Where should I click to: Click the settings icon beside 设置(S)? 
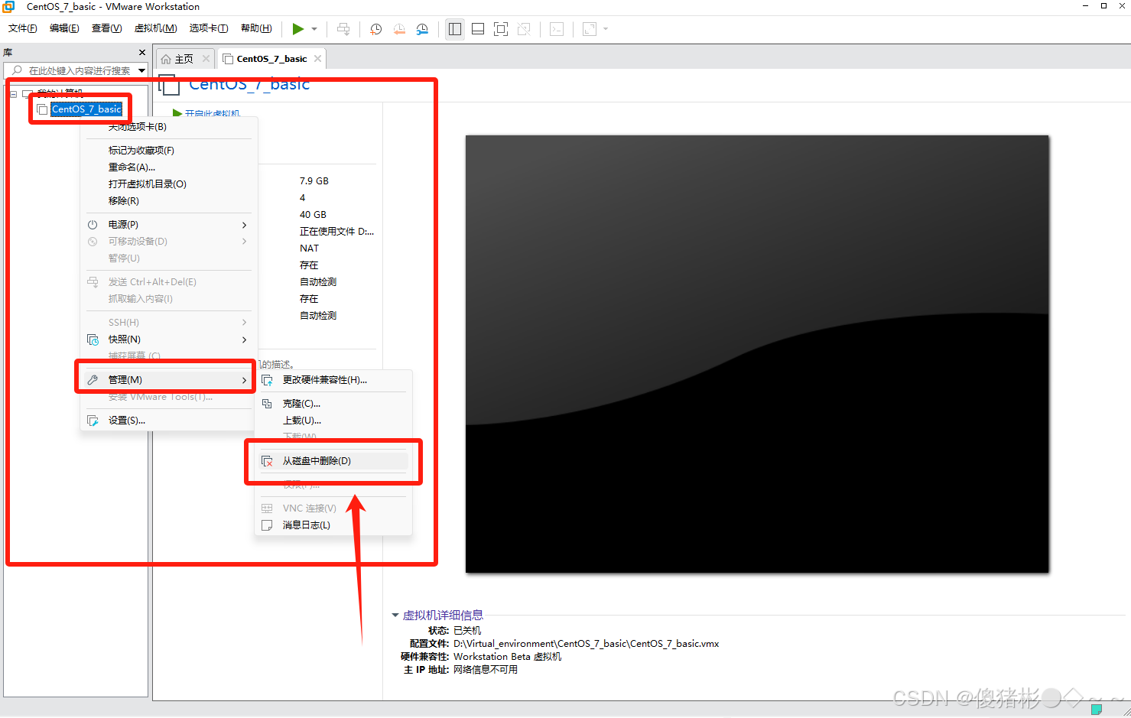(93, 421)
